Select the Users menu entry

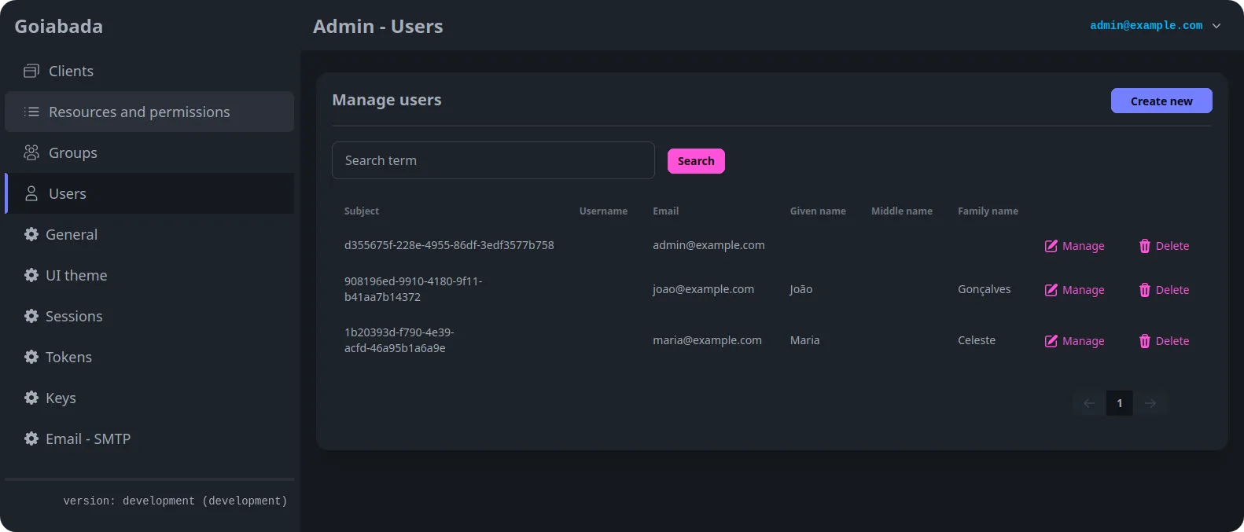pyautogui.click(x=149, y=193)
